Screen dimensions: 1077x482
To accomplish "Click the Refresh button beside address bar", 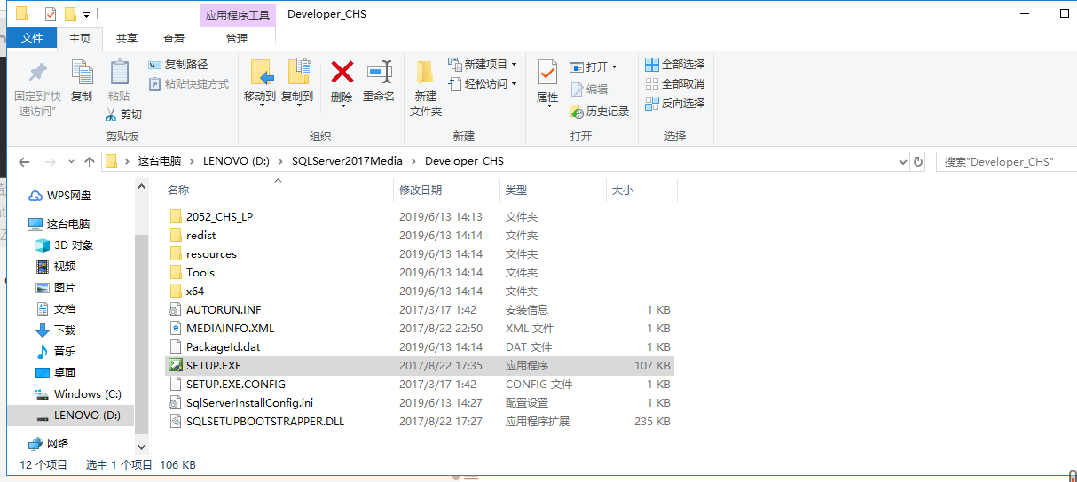I will [x=918, y=162].
